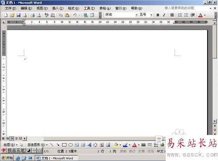
Task: Click the 开始 Start button
Action: (7, 158)
